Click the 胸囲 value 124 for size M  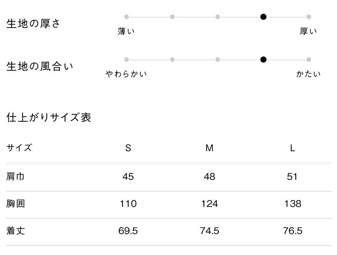[209, 204]
